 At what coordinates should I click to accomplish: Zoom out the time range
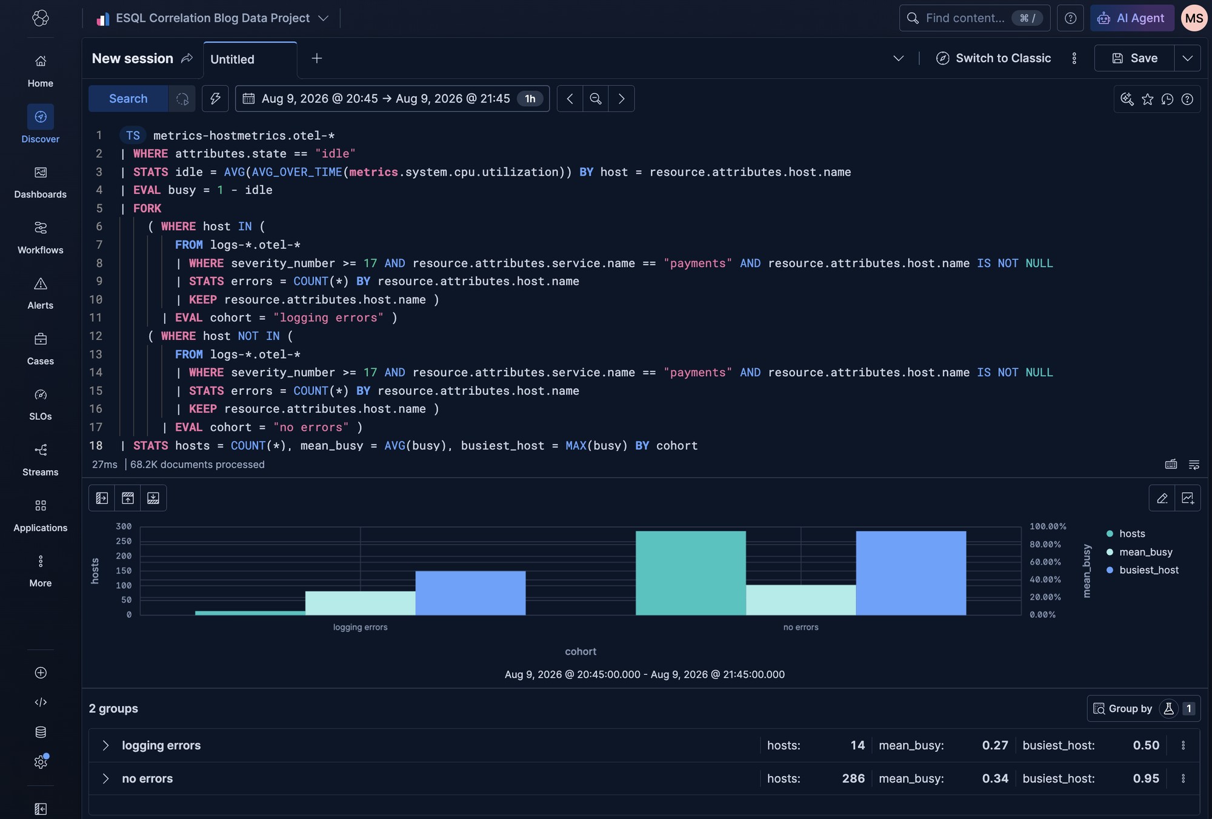pyautogui.click(x=596, y=99)
